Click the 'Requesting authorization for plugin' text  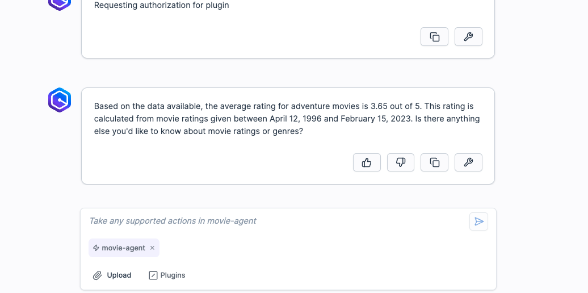click(161, 6)
